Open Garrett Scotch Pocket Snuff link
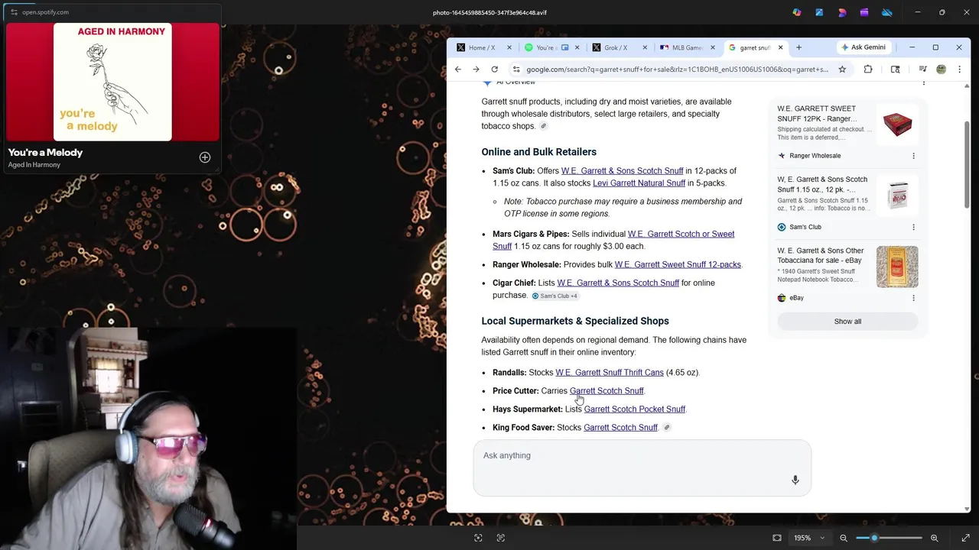 pyautogui.click(x=634, y=409)
